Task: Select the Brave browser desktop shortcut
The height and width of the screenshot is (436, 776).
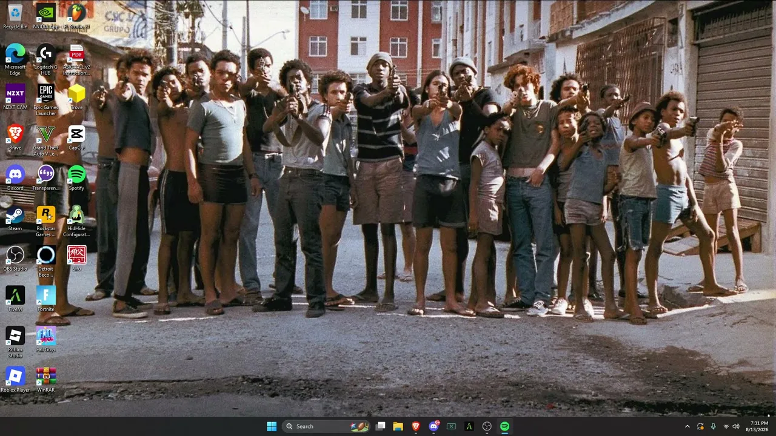Action: point(15,137)
